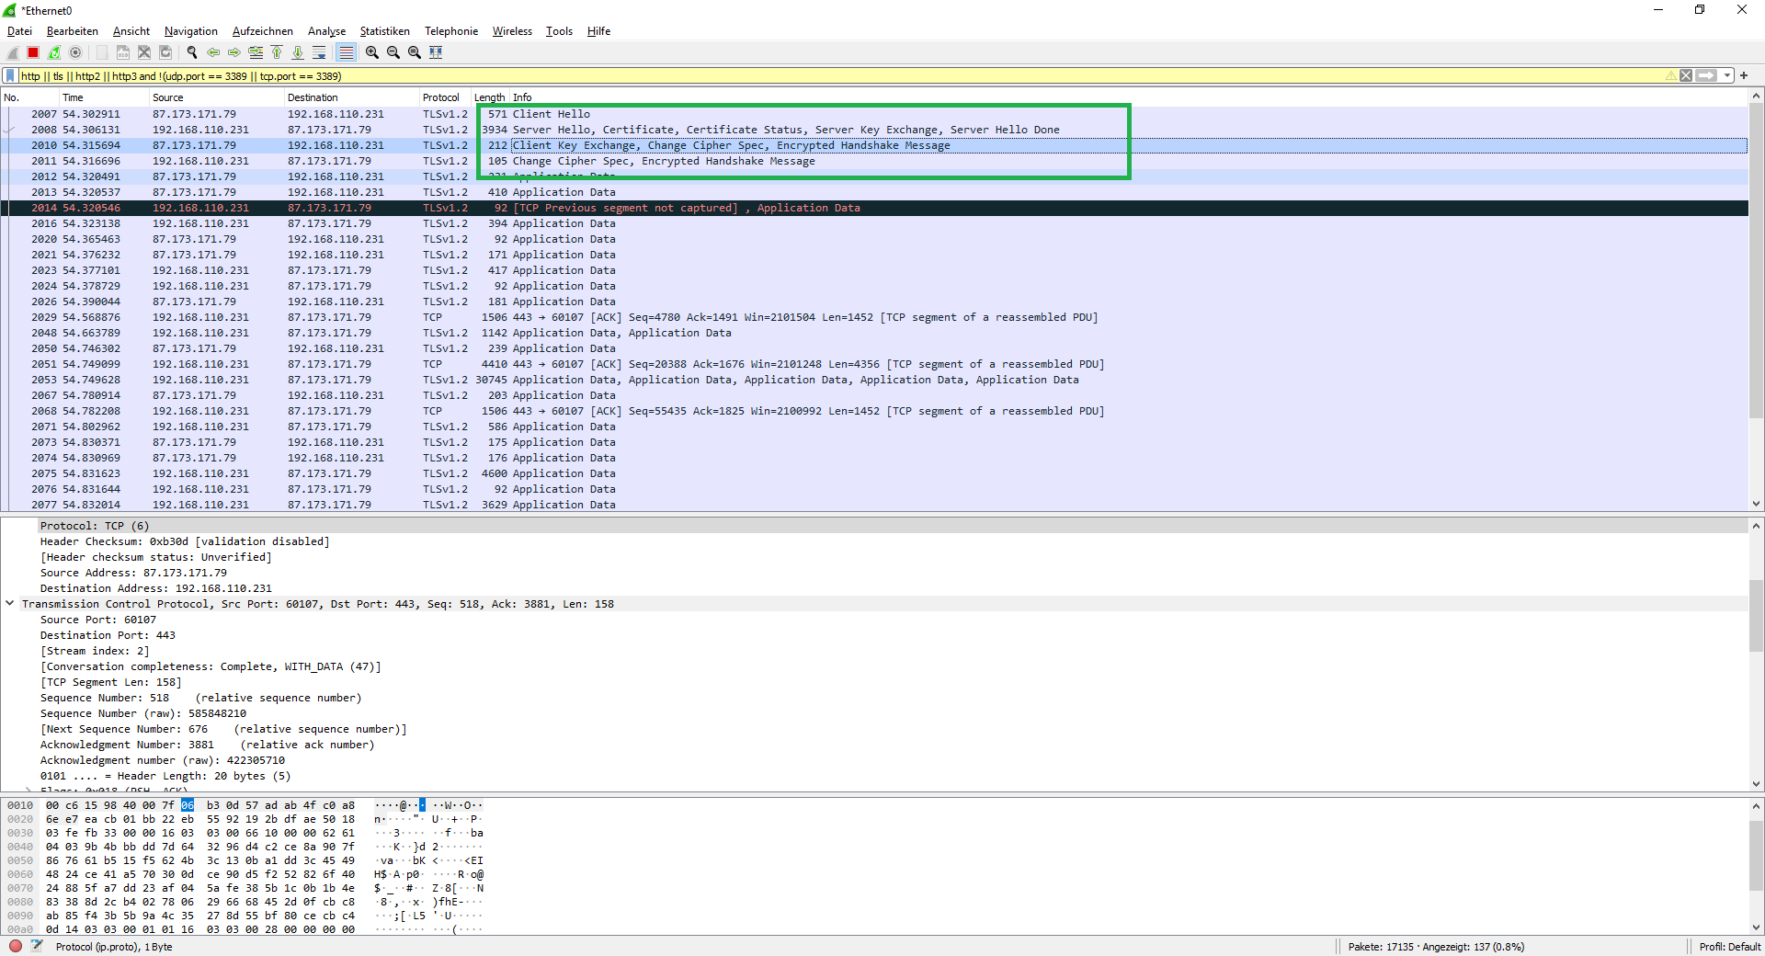The width and height of the screenshot is (1765, 956).
Task: Open the Analyse menu
Action: tap(326, 31)
